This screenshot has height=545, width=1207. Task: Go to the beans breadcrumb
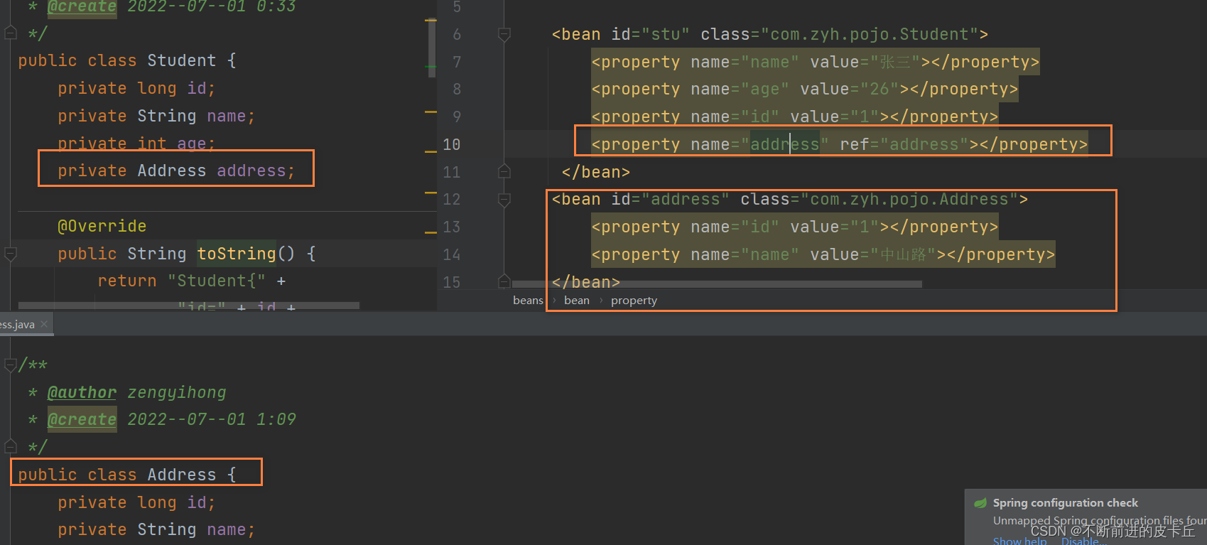[528, 301]
